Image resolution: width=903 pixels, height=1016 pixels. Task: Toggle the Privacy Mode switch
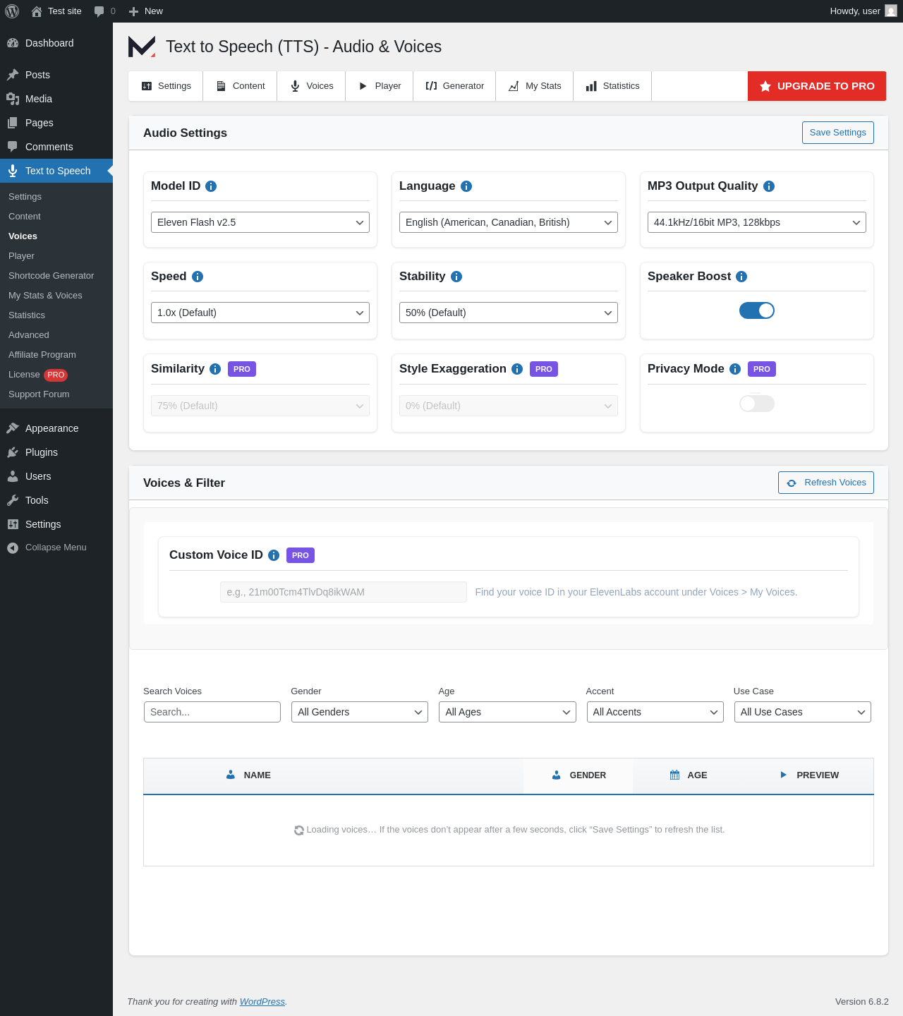(x=757, y=404)
